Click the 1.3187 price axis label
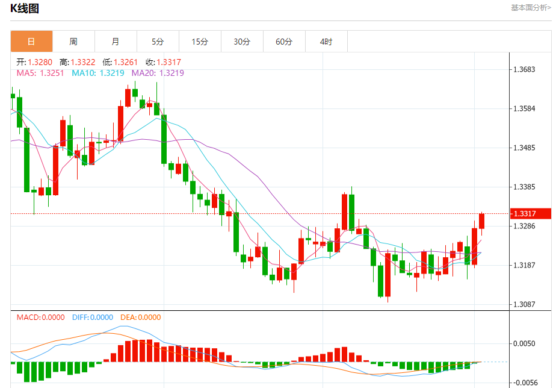Image resolution: width=556 pixels, height=388 pixels. pyautogui.click(x=524, y=265)
